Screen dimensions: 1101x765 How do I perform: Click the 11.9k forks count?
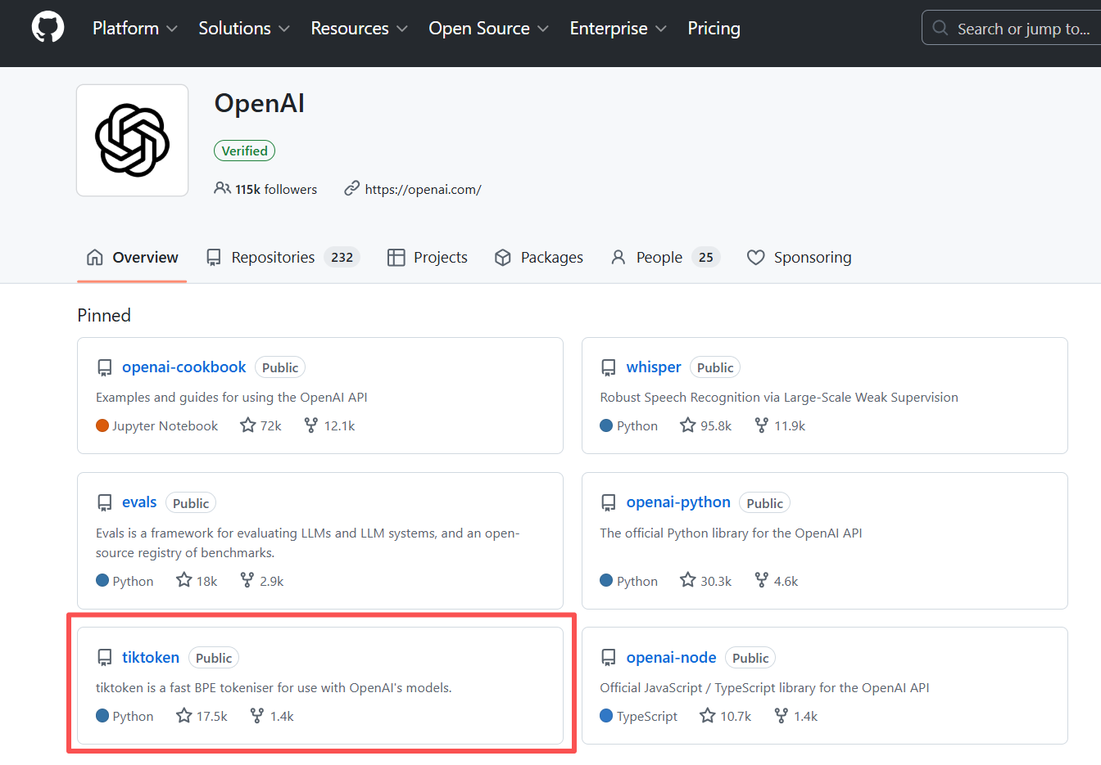pos(790,425)
